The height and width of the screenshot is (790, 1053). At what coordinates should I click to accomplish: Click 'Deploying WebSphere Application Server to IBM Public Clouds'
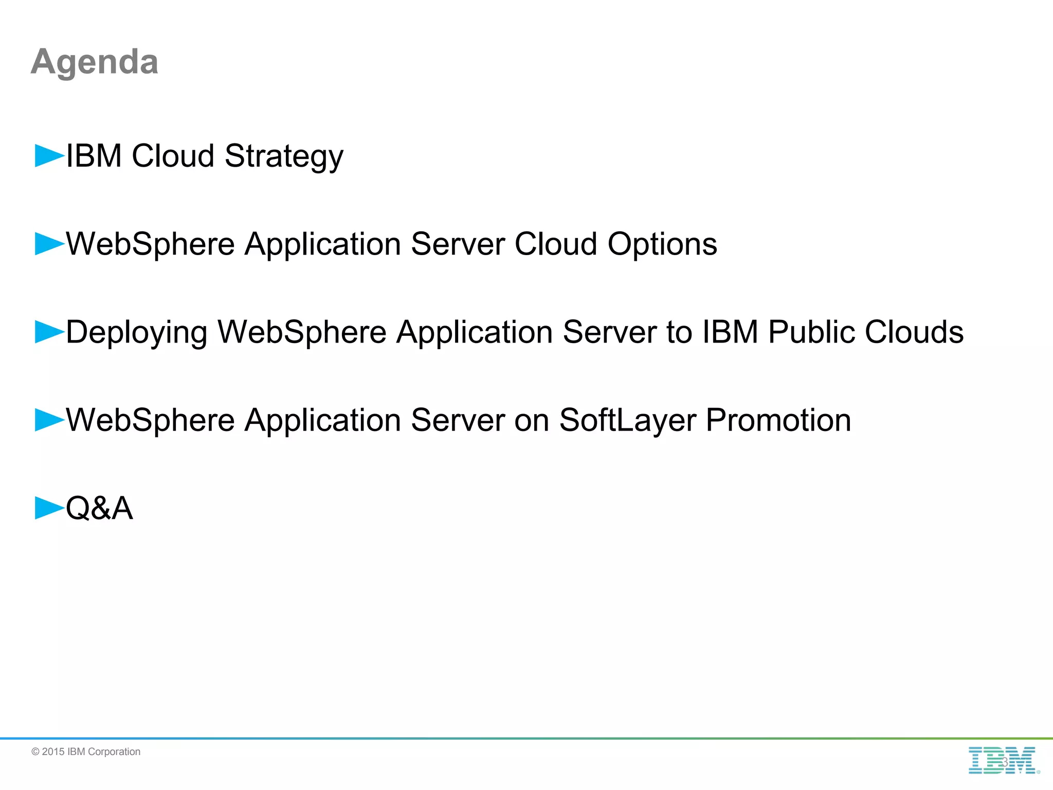coord(515,332)
